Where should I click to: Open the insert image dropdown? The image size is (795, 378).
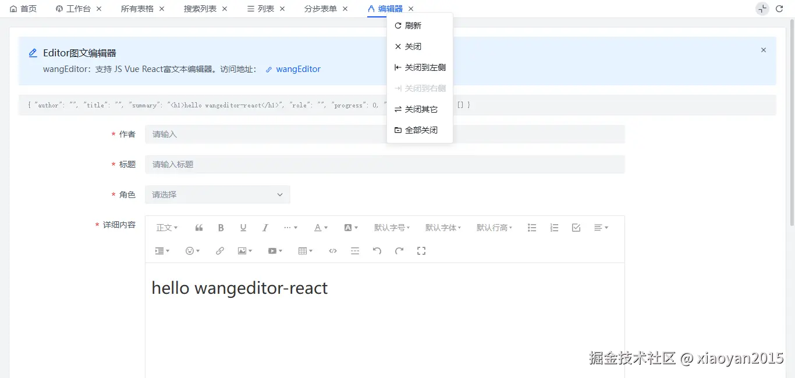[245, 251]
